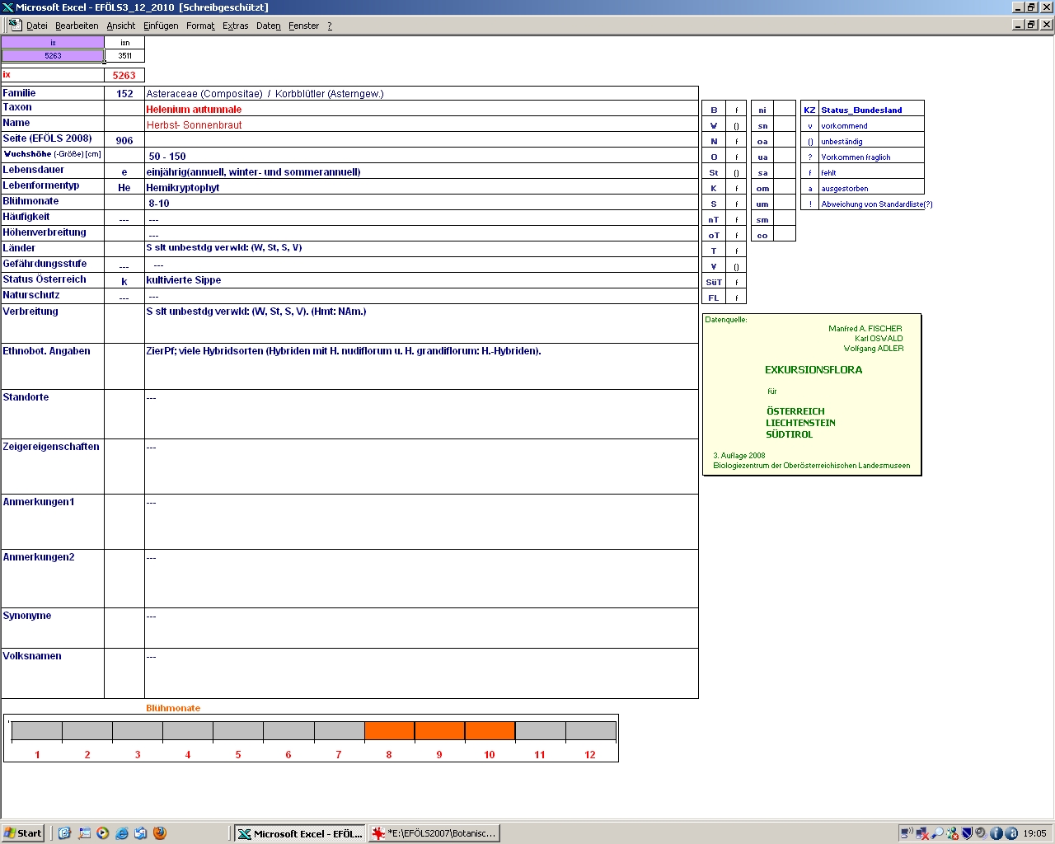The image size is (1055, 844).
Task: Select the Verbreitung cell ending '(Hmt: NAm.)'
Action: coord(421,324)
